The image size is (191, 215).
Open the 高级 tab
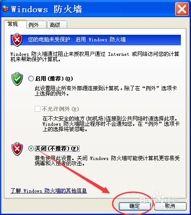coord(57,25)
